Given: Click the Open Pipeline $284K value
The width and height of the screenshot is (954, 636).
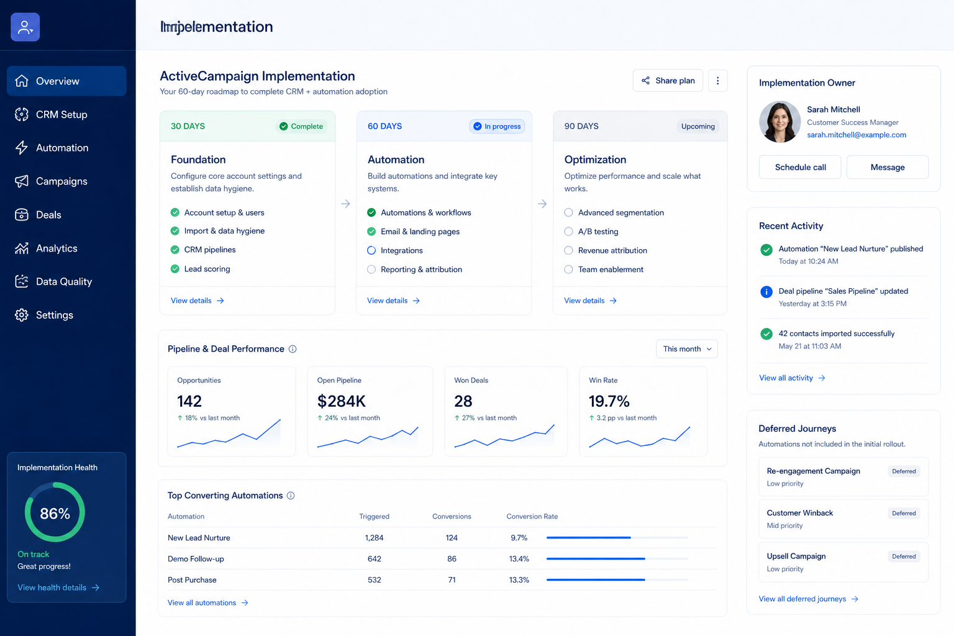Looking at the screenshot, I should tap(342, 401).
